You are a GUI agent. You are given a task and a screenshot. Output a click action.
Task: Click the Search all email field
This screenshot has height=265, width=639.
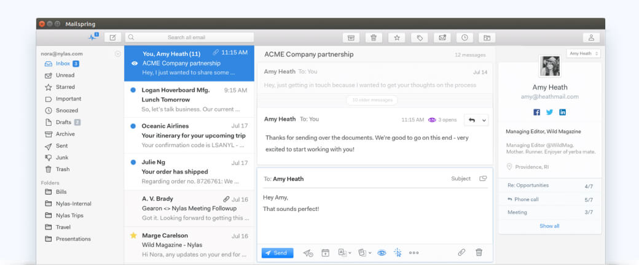pos(189,37)
